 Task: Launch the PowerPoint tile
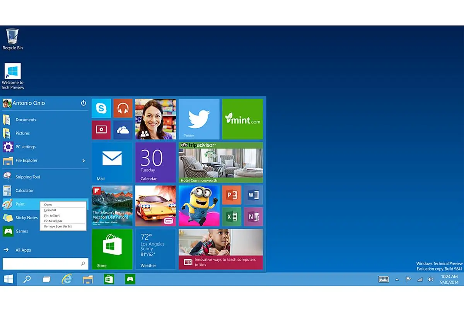pos(232,195)
